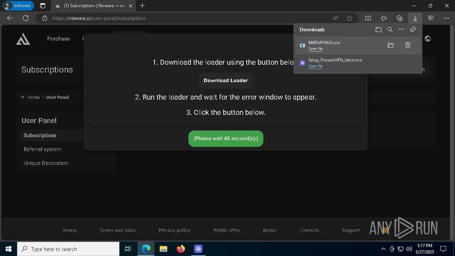Open Contacts footer link
The image size is (455, 256).
(309, 230)
